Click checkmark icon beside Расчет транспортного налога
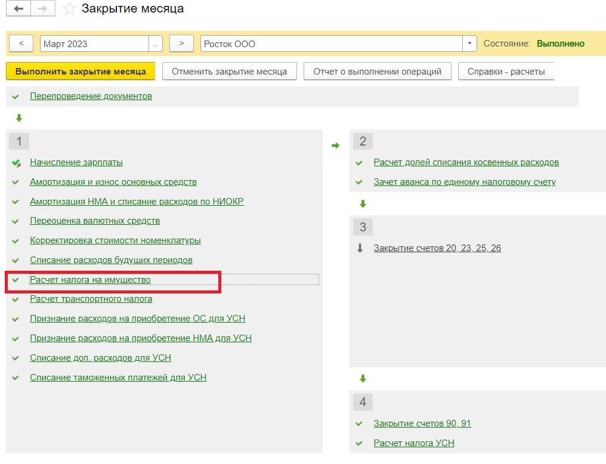The height and width of the screenshot is (464, 606). click(x=16, y=299)
